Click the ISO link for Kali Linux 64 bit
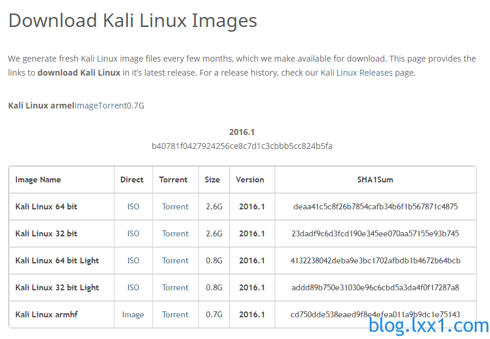This screenshot has width=490, height=339. (x=133, y=206)
